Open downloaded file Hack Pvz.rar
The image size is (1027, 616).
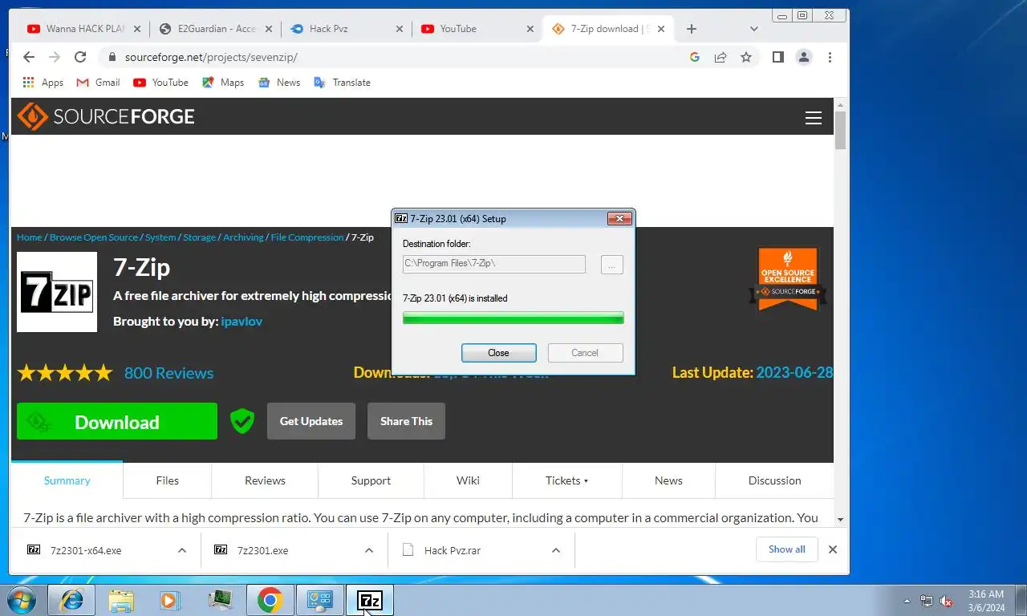point(453,550)
